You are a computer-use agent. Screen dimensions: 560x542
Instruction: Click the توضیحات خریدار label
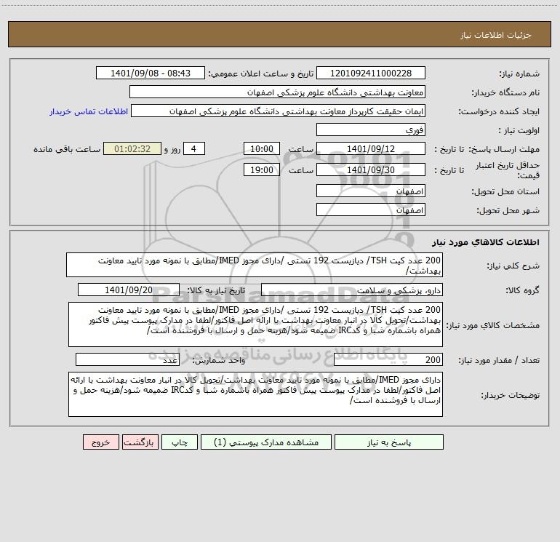pos(511,395)
